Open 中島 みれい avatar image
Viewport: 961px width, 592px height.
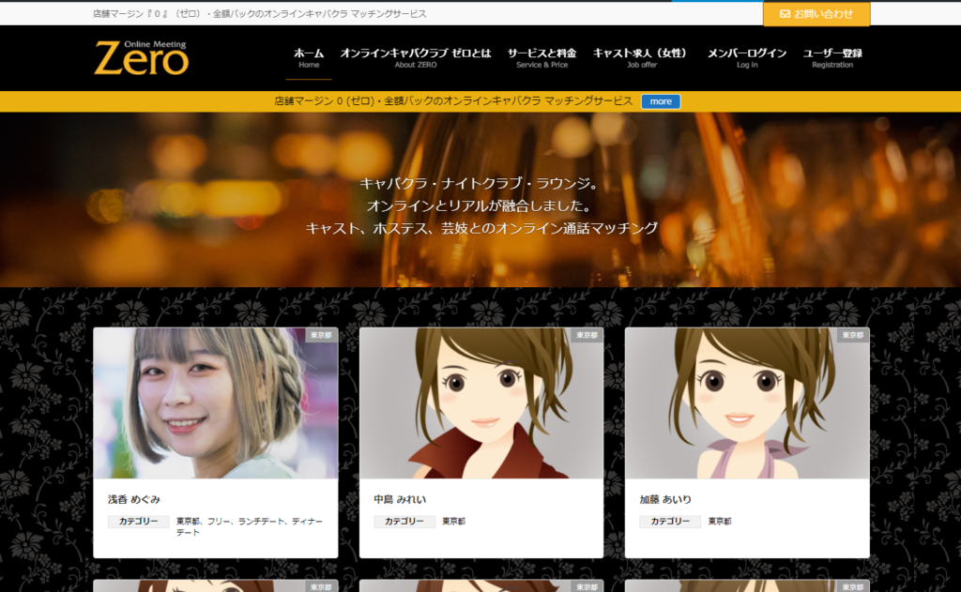tap(481, 402)
